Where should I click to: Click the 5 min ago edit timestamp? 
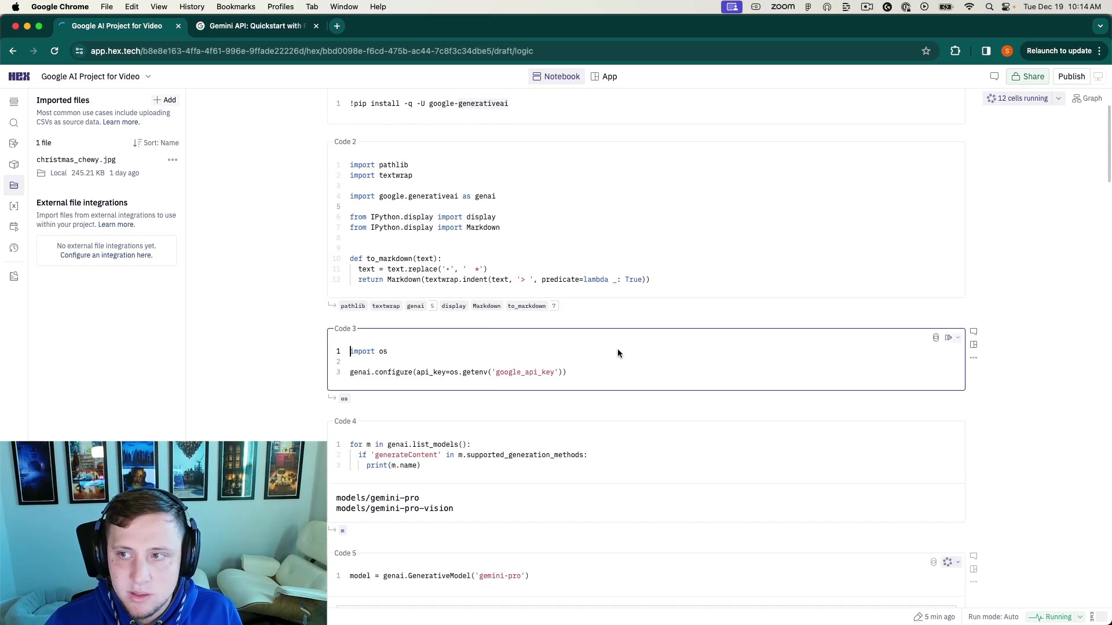[934, 617]
